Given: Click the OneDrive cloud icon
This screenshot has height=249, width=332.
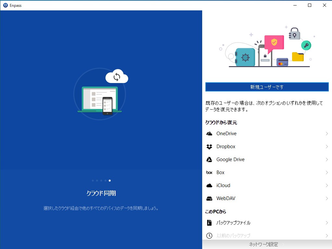Looking at the screenshot, I should (209, 133).
